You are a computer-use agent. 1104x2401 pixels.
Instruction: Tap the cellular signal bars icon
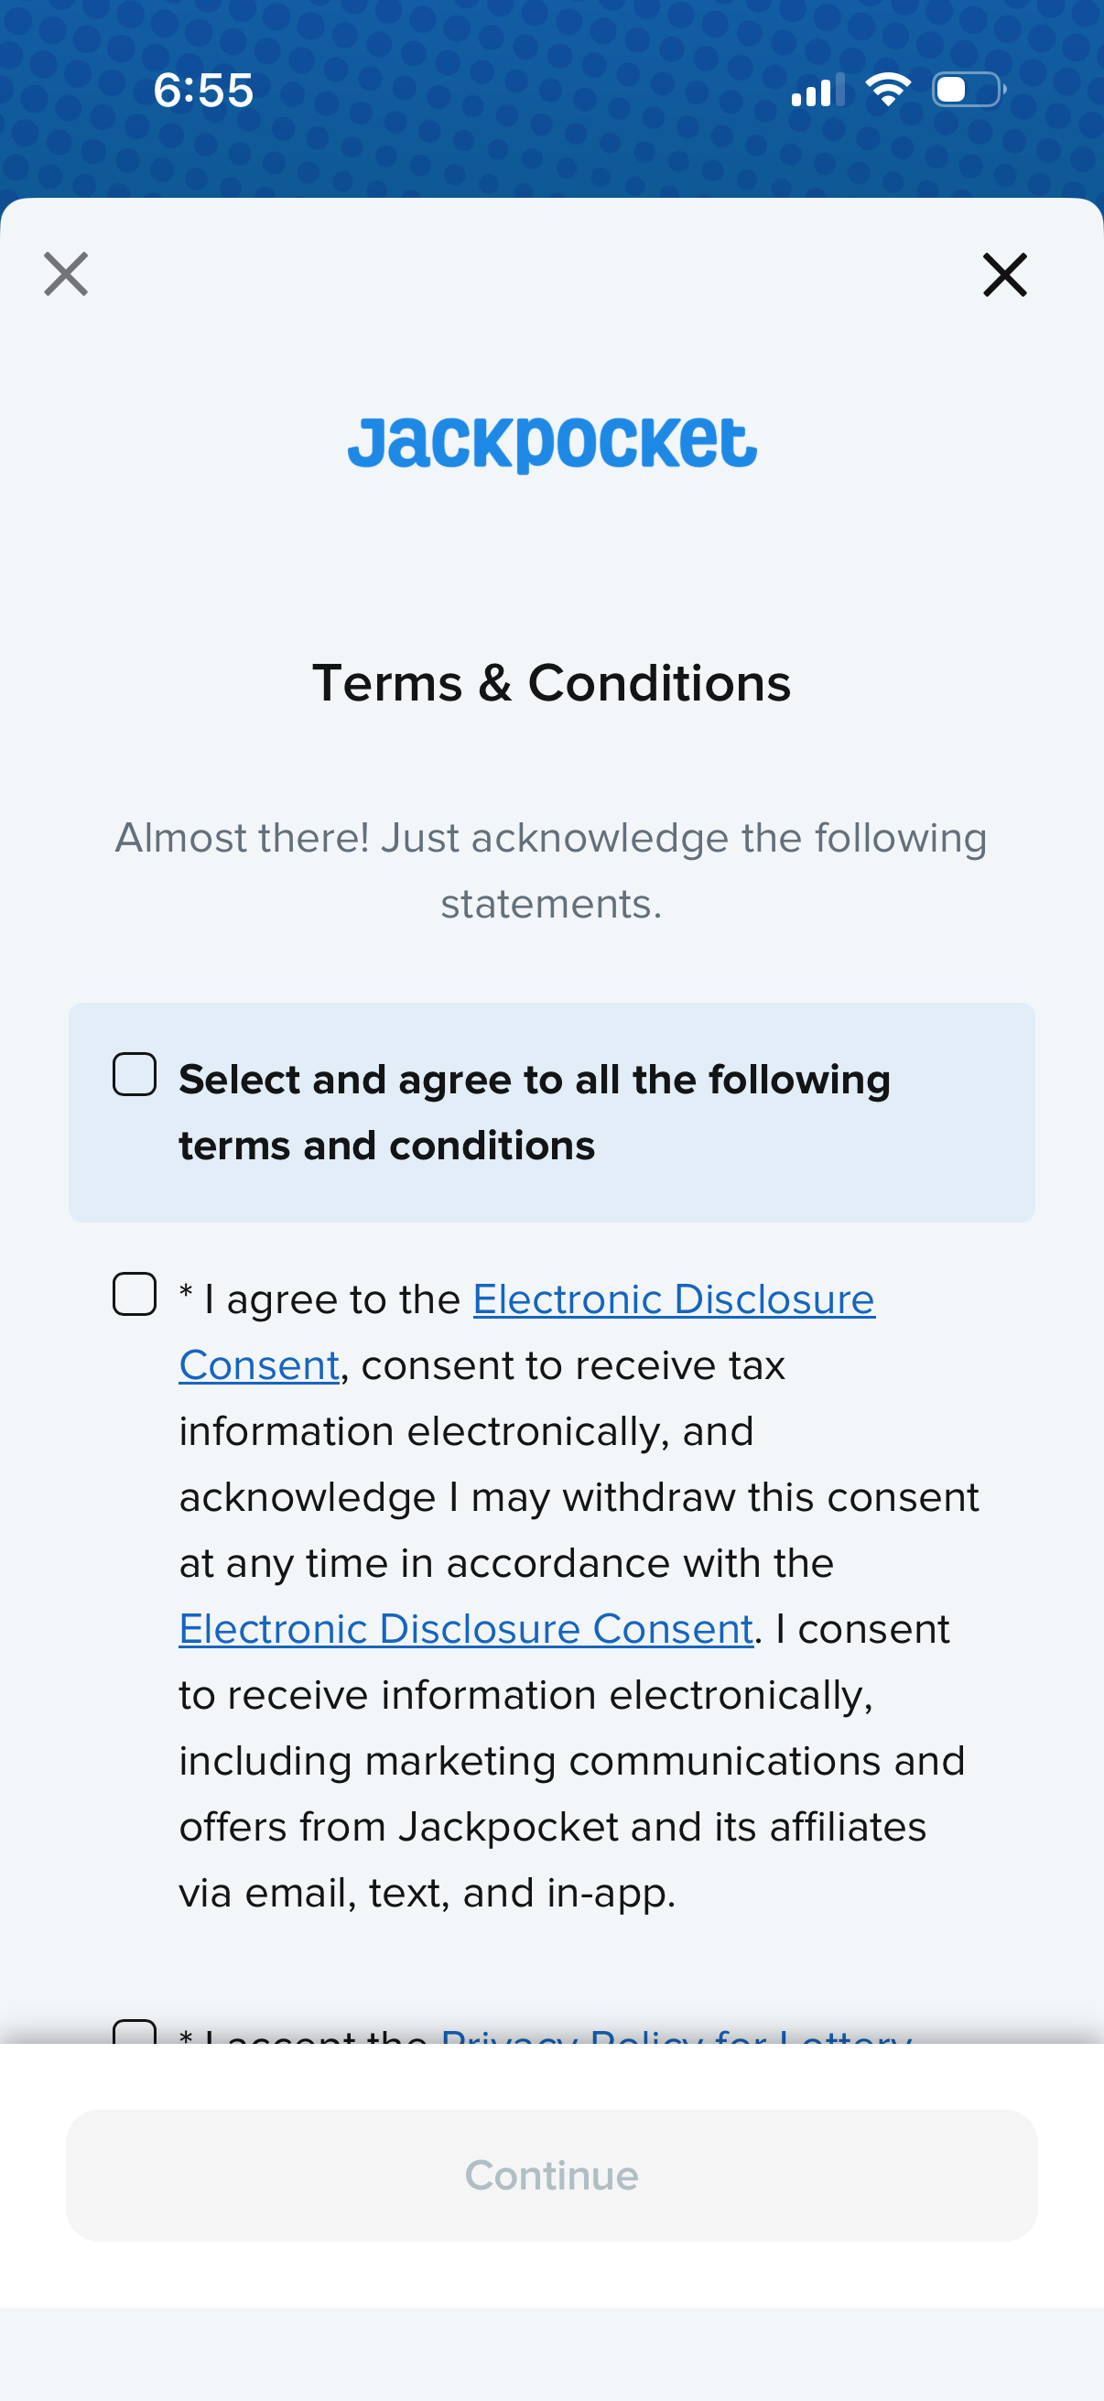818,91
